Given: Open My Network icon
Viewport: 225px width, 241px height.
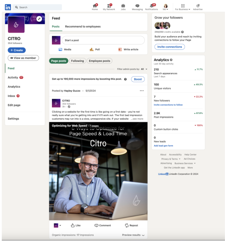Looking at the screenshot, I should (x=109, y=6).
